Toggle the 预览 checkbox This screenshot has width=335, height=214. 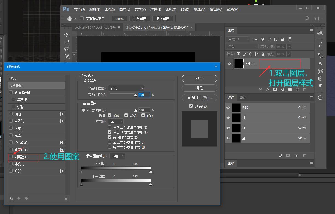191,106
